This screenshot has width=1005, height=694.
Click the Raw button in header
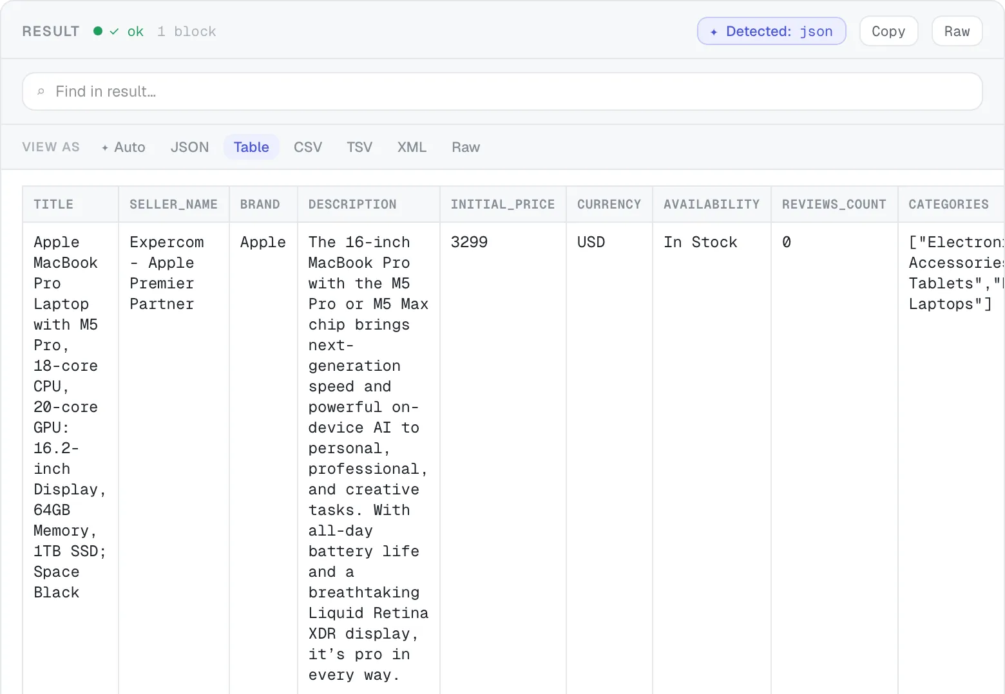[x=957, y=31]
